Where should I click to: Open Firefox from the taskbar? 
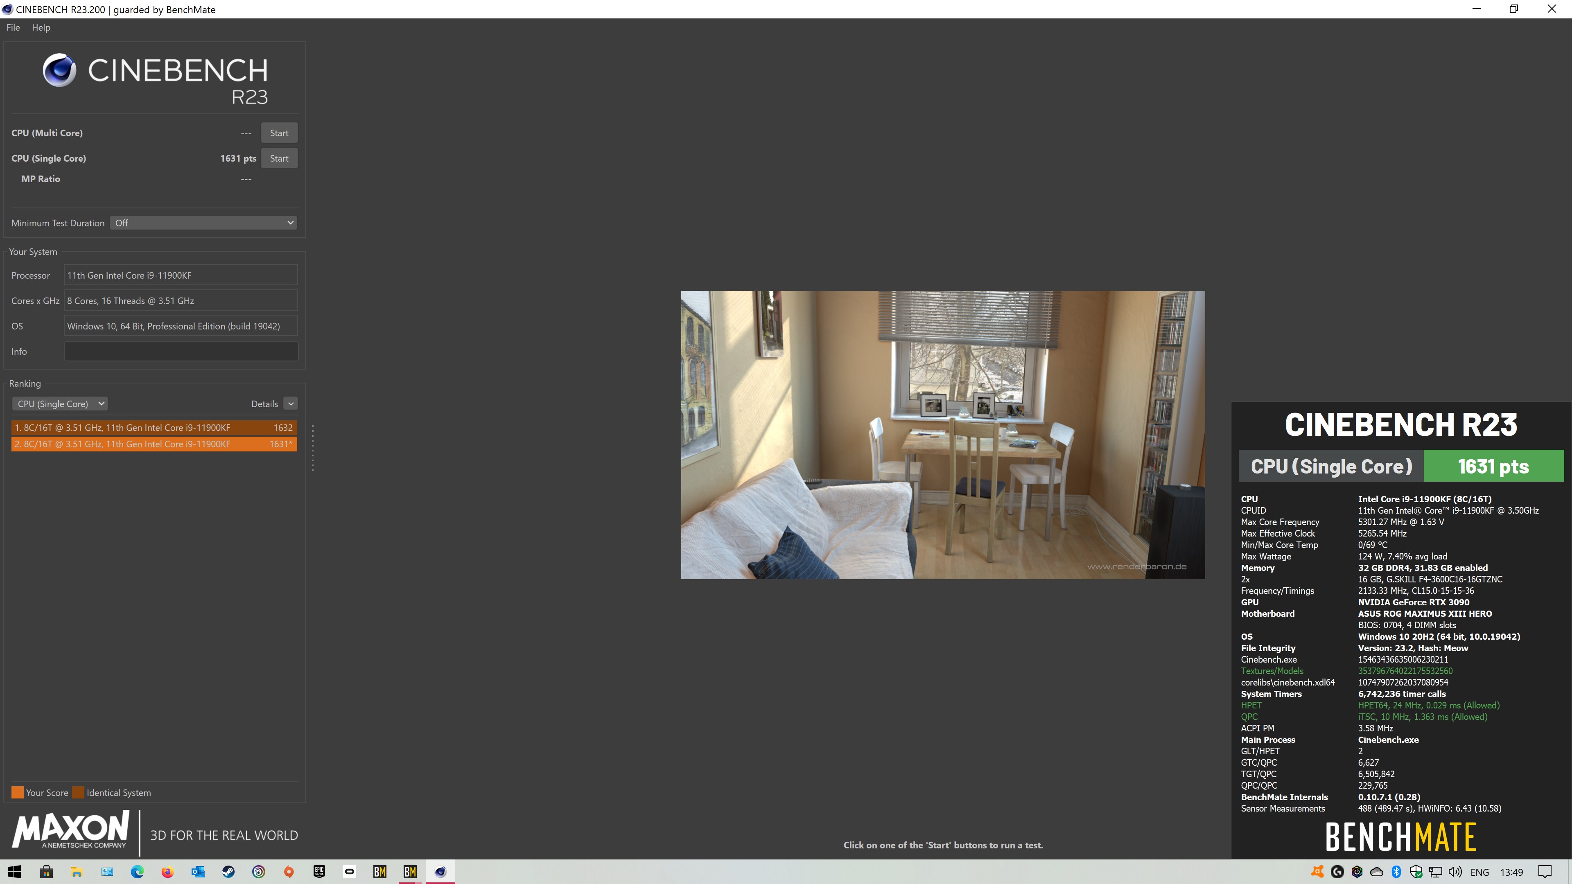coord(168,872)
